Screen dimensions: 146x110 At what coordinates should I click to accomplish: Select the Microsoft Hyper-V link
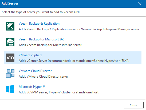32,87
